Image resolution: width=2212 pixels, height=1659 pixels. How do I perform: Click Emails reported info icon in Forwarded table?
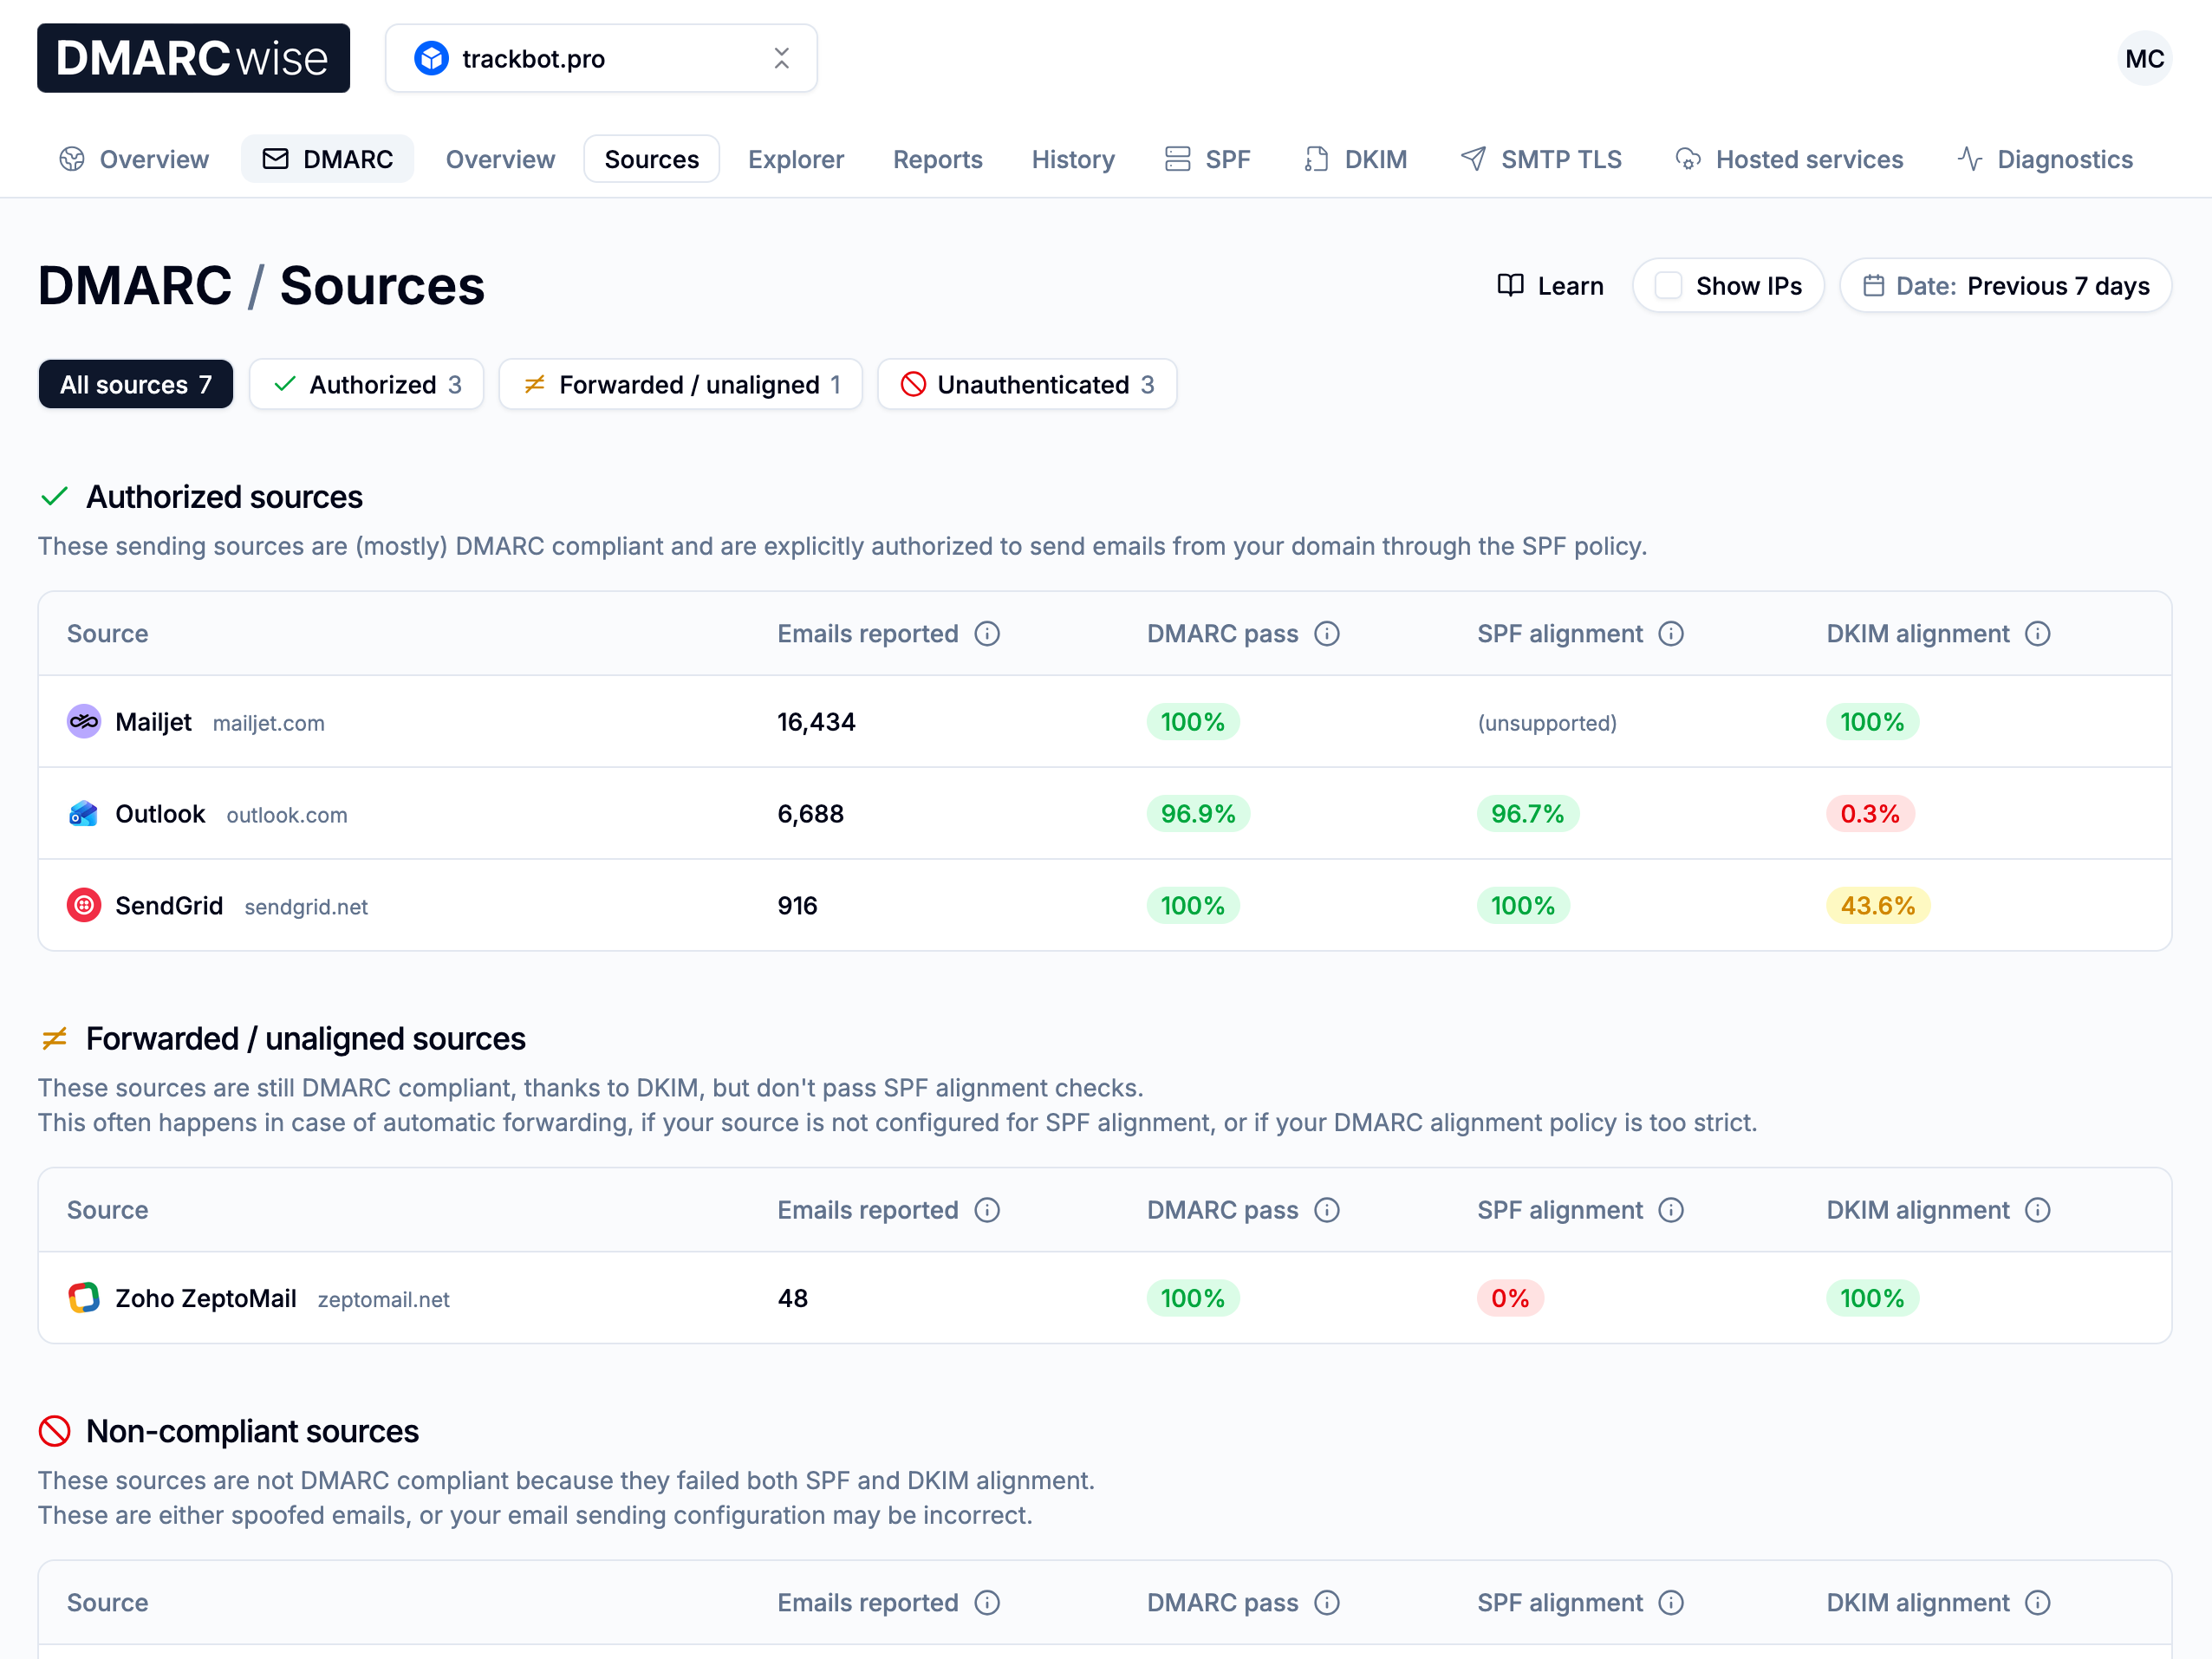pyautogui.click(x=987, y=1210)
